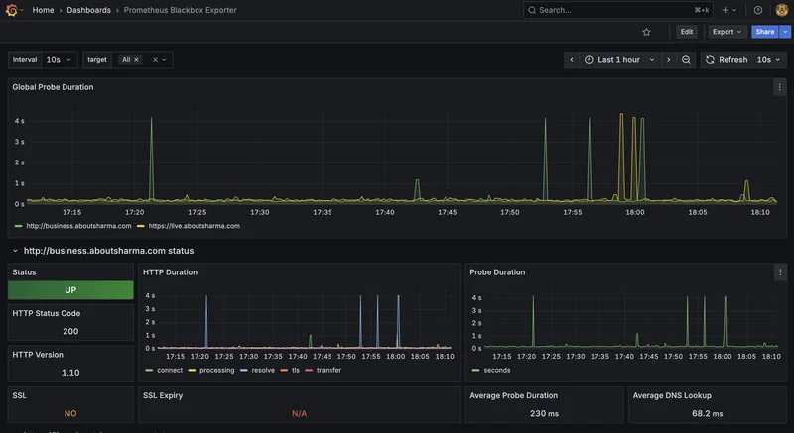Click the SSL Expiry N/A value
Screen dimensions: 794x433
(300, 413)
